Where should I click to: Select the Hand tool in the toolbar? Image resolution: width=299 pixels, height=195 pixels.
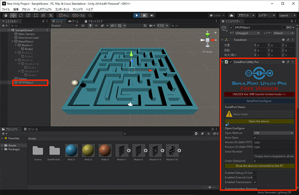pos(6,15)
